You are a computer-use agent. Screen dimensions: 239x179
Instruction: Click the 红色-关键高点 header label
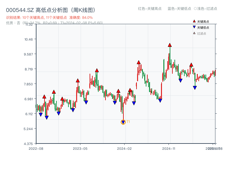pyautogui.click(x=150, y=9)
